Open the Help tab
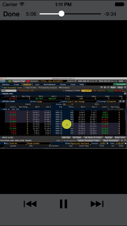Image resolution: width=127 pixels, height=226 pixels. 82,84
